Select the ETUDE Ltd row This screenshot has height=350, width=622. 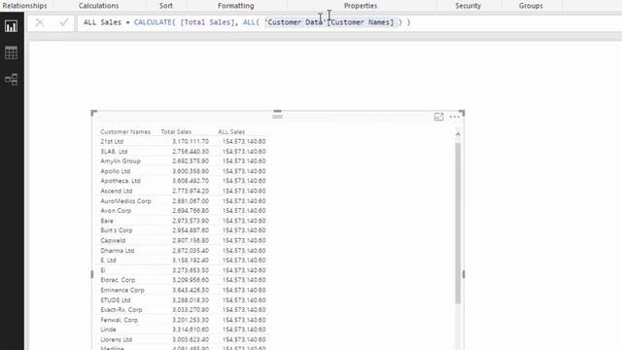point(183,300)
